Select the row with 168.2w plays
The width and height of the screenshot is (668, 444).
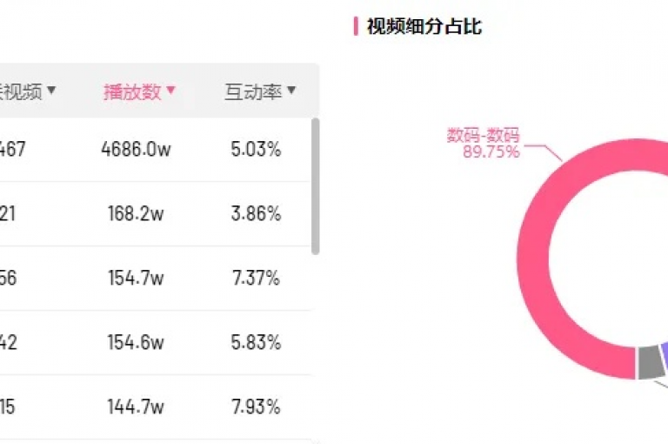[156, 213]
